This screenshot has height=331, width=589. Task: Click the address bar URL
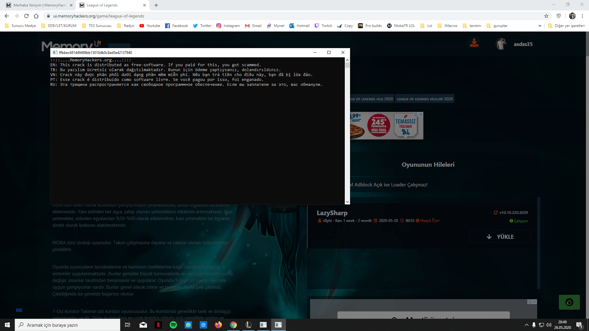tap(99, 16)
